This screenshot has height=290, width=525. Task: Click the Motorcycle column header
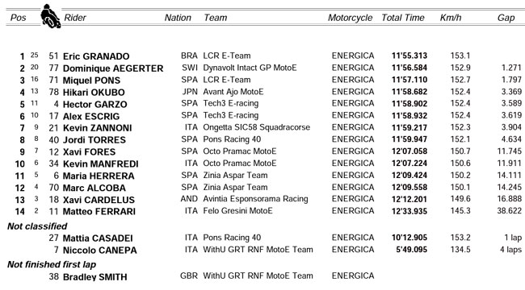point(350,18)
